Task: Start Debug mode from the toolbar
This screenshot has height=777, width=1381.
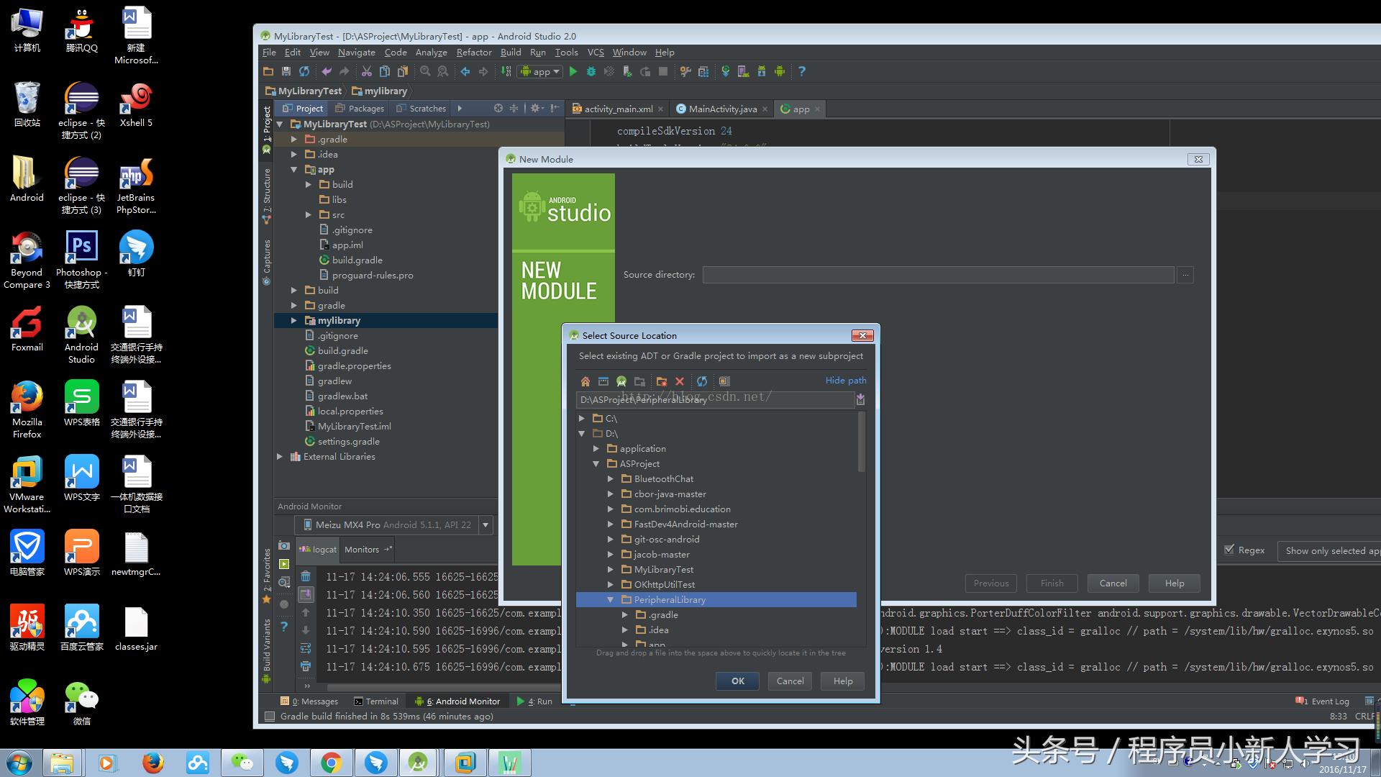Action: pos(591,71)
